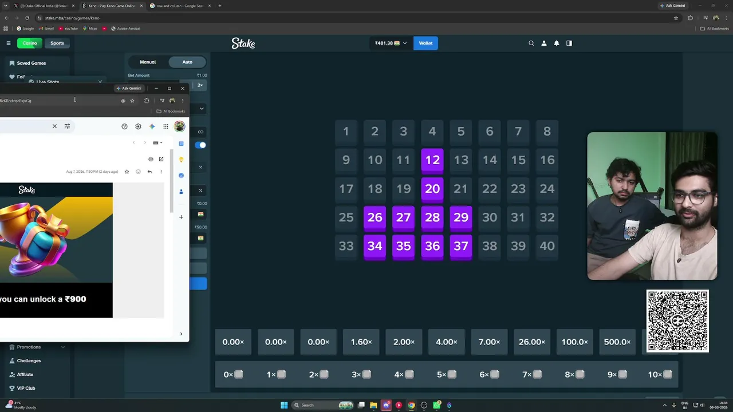Open Google Keep side panel icon
Viewport: 733px width, 412px height.
[x=181, y=159]
